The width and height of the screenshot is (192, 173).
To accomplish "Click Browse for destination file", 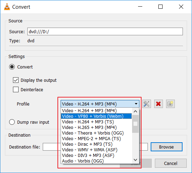I will [x=166, y=147].
